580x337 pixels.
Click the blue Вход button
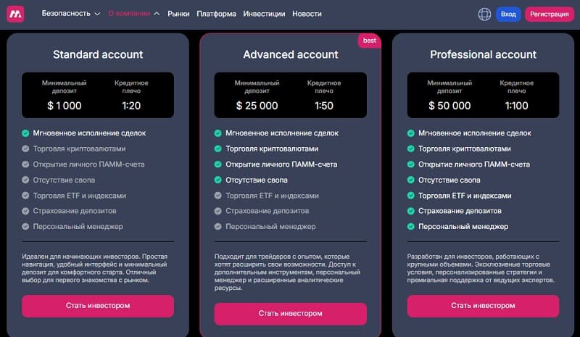click(x=508, y=14)
